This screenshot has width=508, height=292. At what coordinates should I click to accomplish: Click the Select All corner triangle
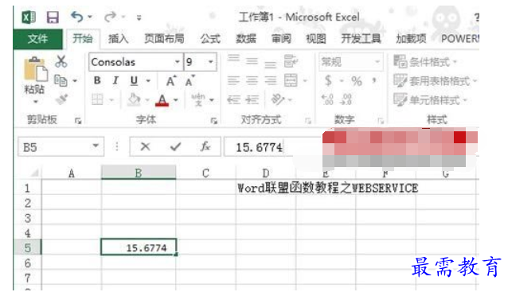click(x=34, y=173)
